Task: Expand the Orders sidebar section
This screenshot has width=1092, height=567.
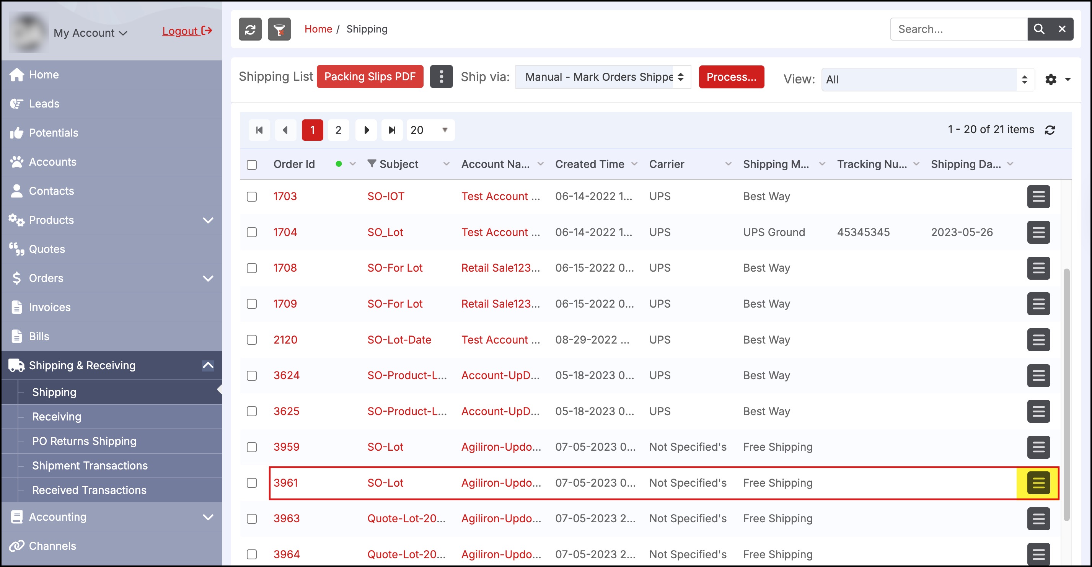Action: (208, 279)
